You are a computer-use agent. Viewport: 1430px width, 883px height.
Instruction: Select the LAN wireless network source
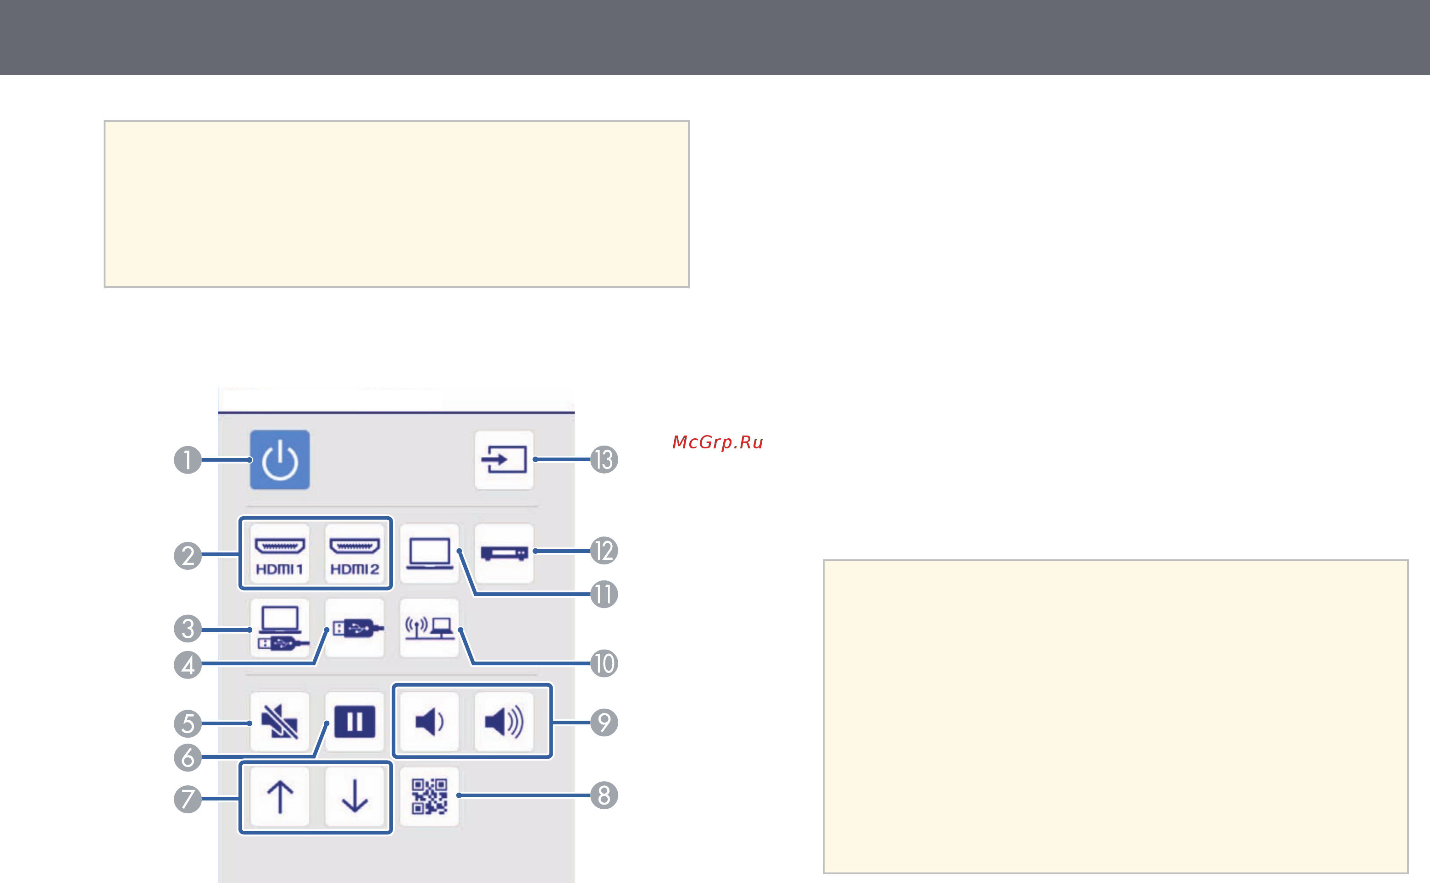point(429,628)
